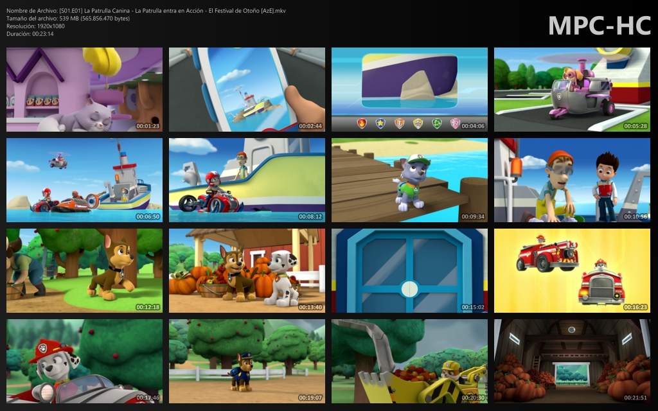The width and height of the screenshot is (658, 411).
Task: Select the thumbnail at 00:05:28
Action: click(x=572, y=89)
